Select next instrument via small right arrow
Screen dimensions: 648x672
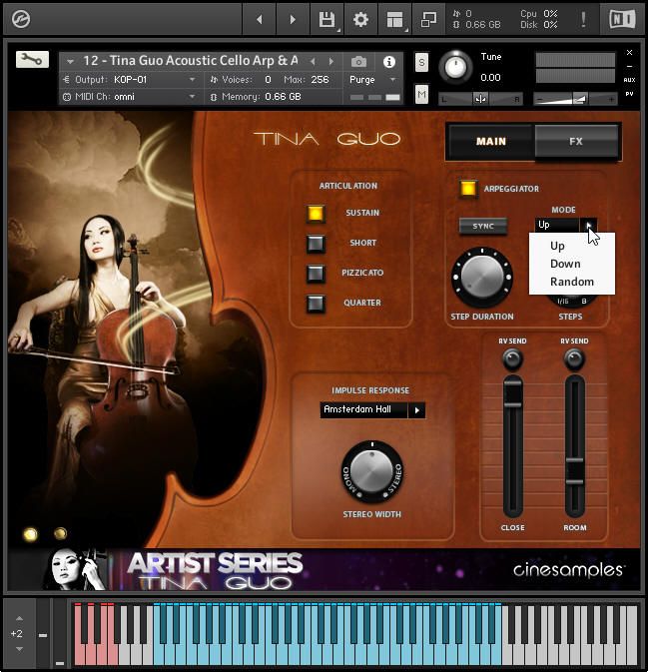tap(330, 61)
